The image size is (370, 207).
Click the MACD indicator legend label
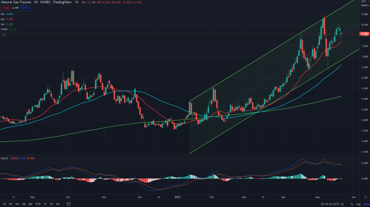(4, 158)
